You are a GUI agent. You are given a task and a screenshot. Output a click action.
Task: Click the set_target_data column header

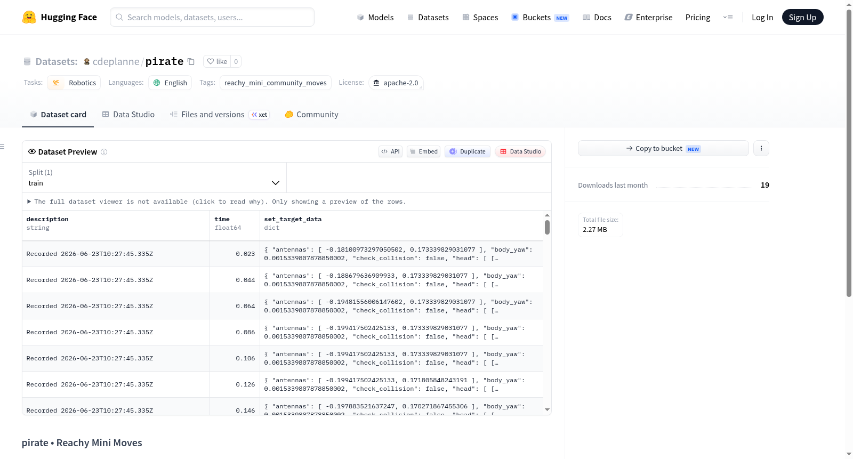tap(401, 226)
